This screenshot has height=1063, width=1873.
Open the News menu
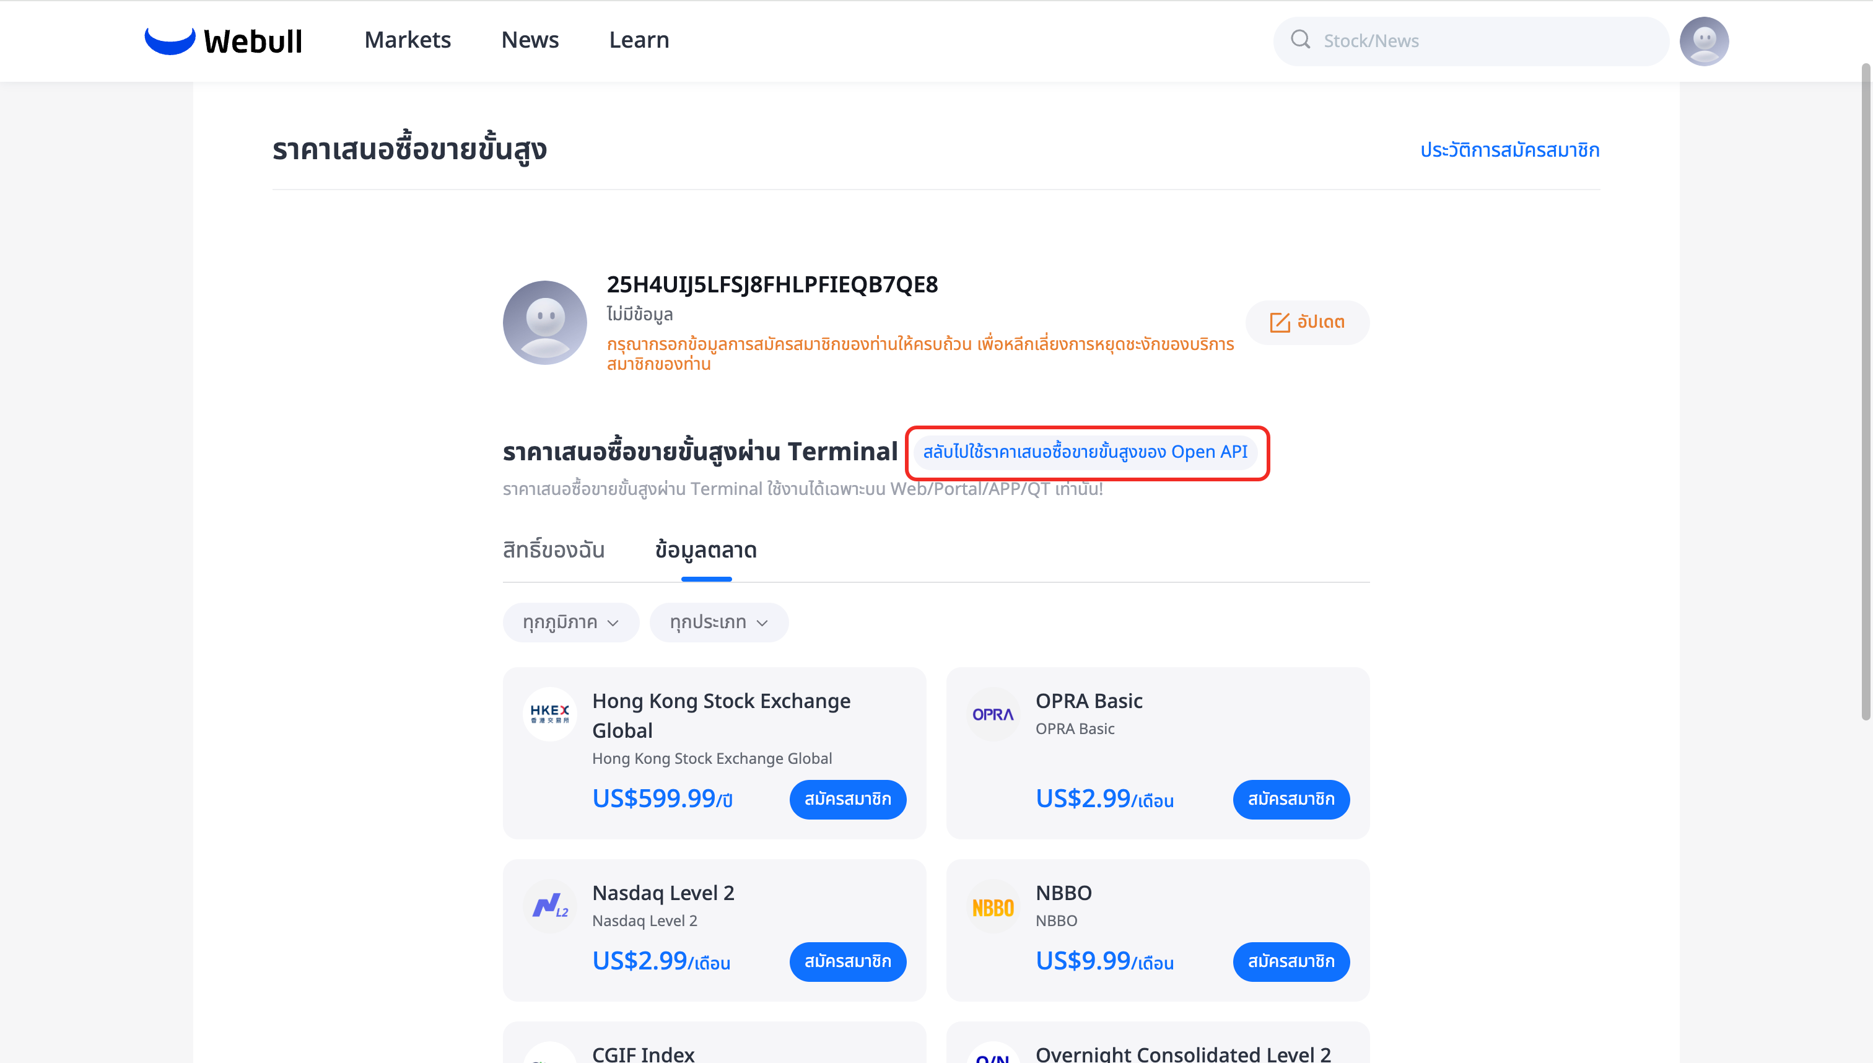pyautogui.click(x=530, y=40)
